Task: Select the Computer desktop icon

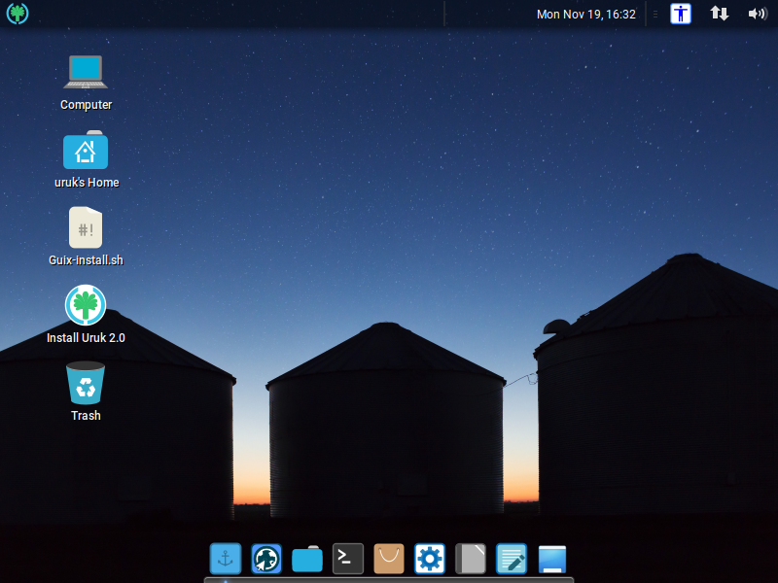Action: pos(86,72)
